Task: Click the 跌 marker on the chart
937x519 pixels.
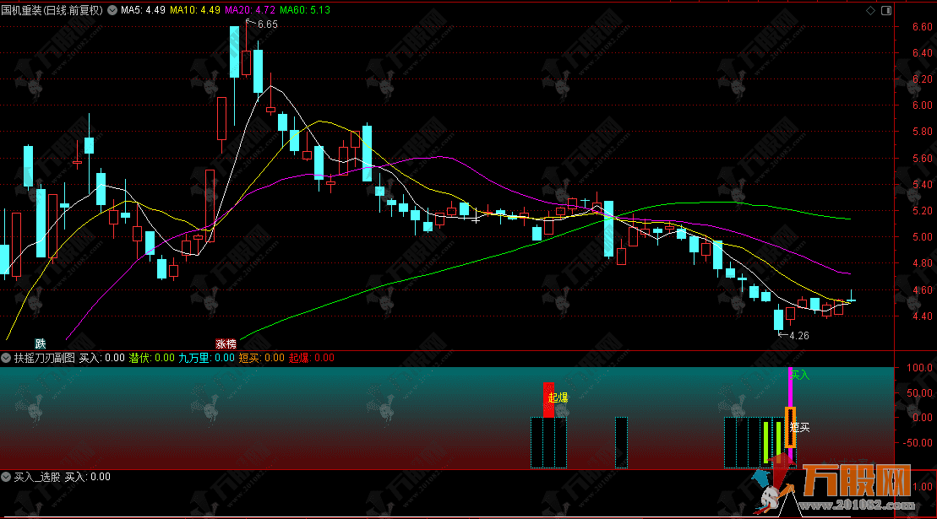Action: point(40,343)
